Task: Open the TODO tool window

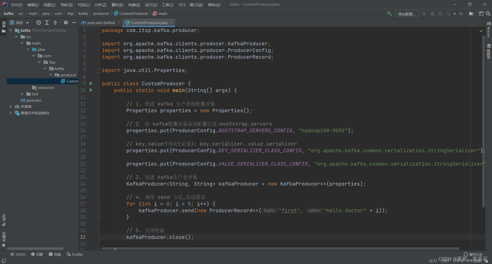Action: click(18, 255)
